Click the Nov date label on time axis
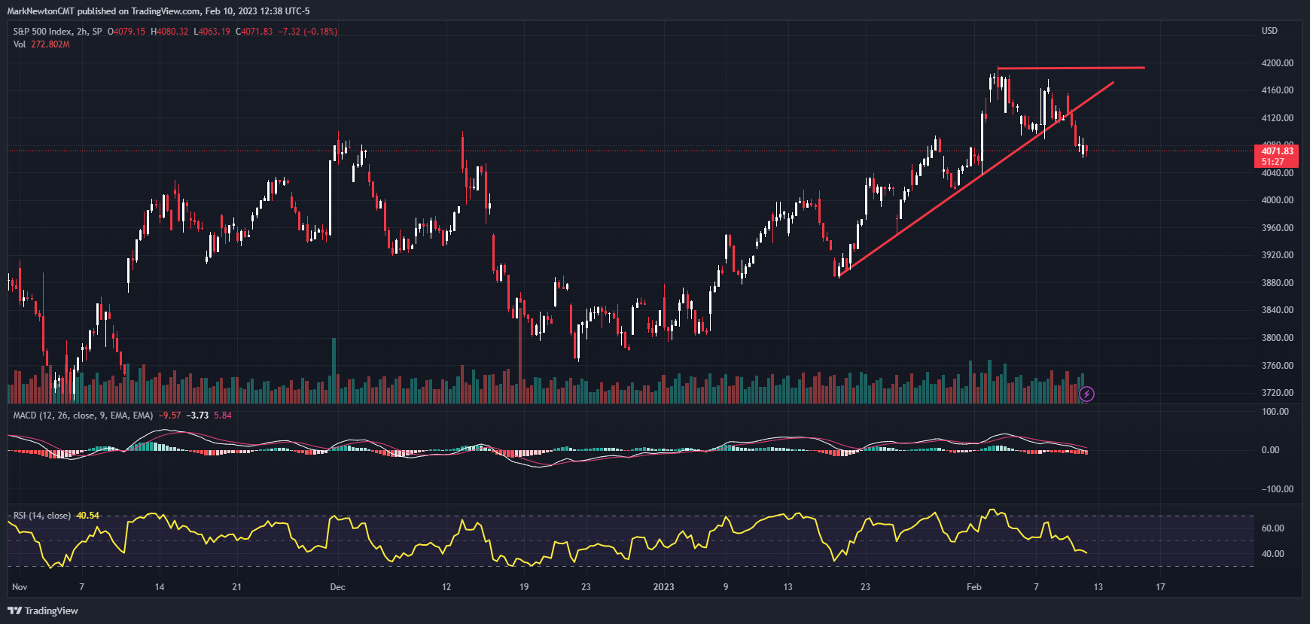Viewport: 1310px width, 624px height. [x=20, y=587]
